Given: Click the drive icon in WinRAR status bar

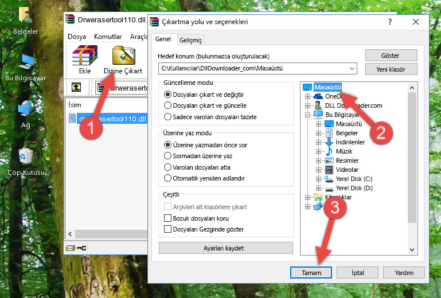Looking at the screenshot, I should [71, 248].
